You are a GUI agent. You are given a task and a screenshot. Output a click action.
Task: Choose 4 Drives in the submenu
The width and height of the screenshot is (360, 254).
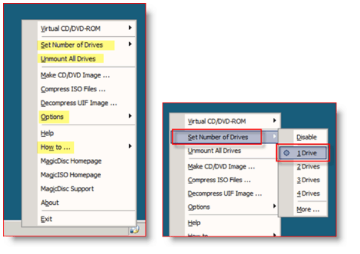[308, 194]
